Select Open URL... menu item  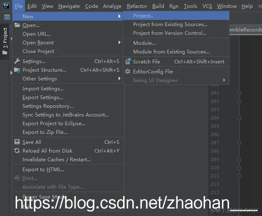tap(68, 34)
